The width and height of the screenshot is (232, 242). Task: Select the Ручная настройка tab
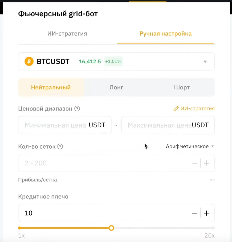click(x=165, y=34)
